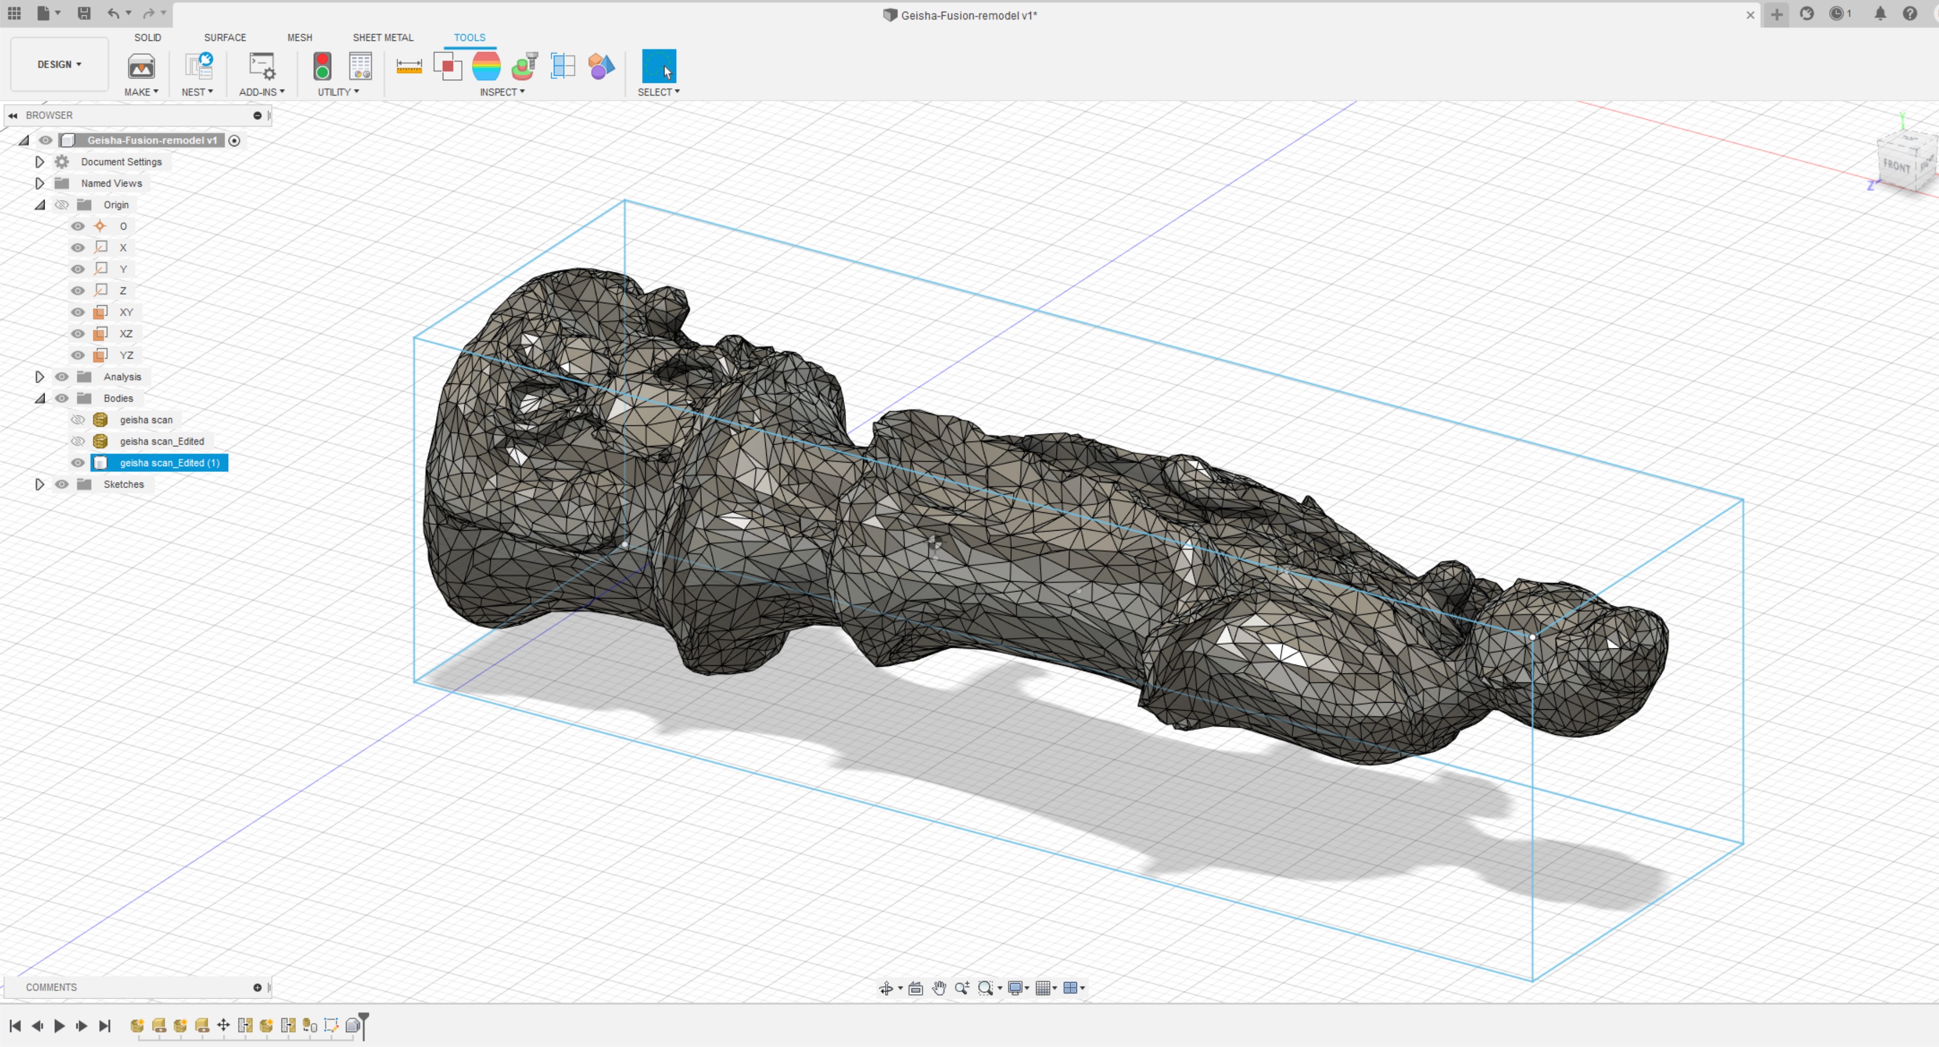Expand the Sketches folder
Screen dimensions: 1939x1047
pyautogui.click(x=40, y=485)
